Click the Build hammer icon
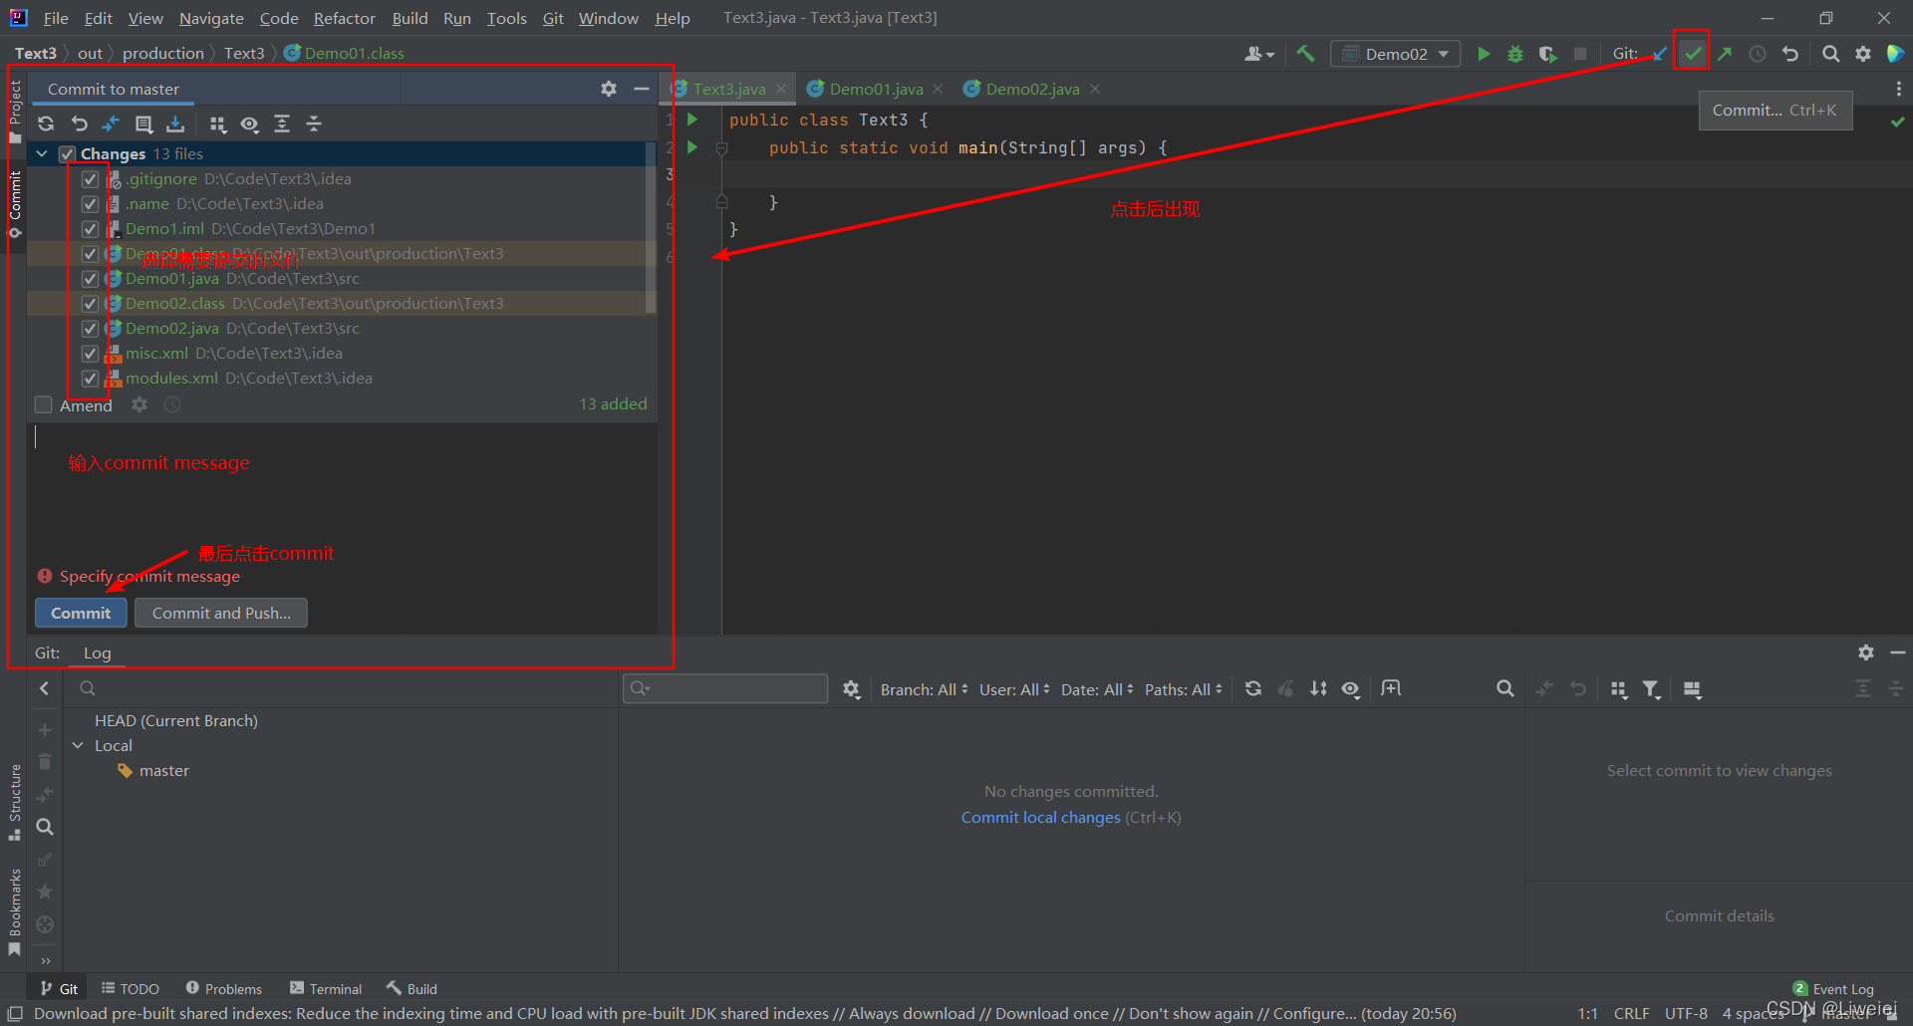Viewport: 1913px width, 1026px height. [x=1305, y=54]
